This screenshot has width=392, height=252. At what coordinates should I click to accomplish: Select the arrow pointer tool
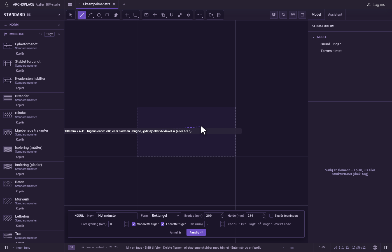coord(71,15)
